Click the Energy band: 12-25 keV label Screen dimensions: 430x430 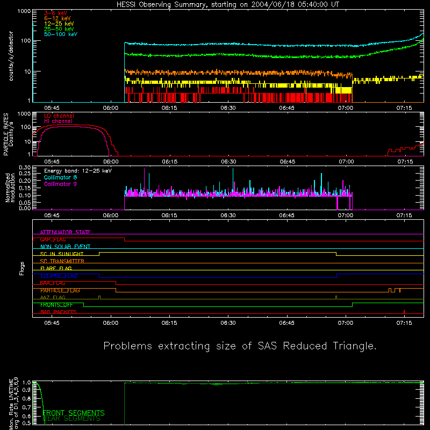[78, 171]
